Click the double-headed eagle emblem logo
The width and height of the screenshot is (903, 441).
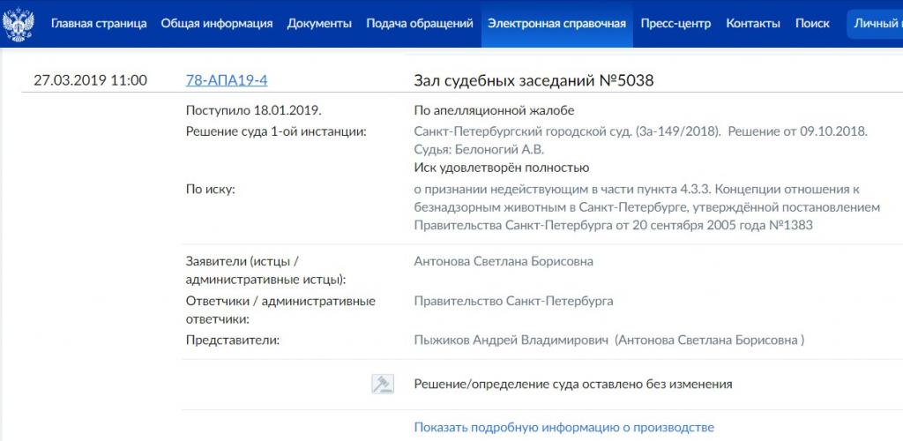click(19, 24)
